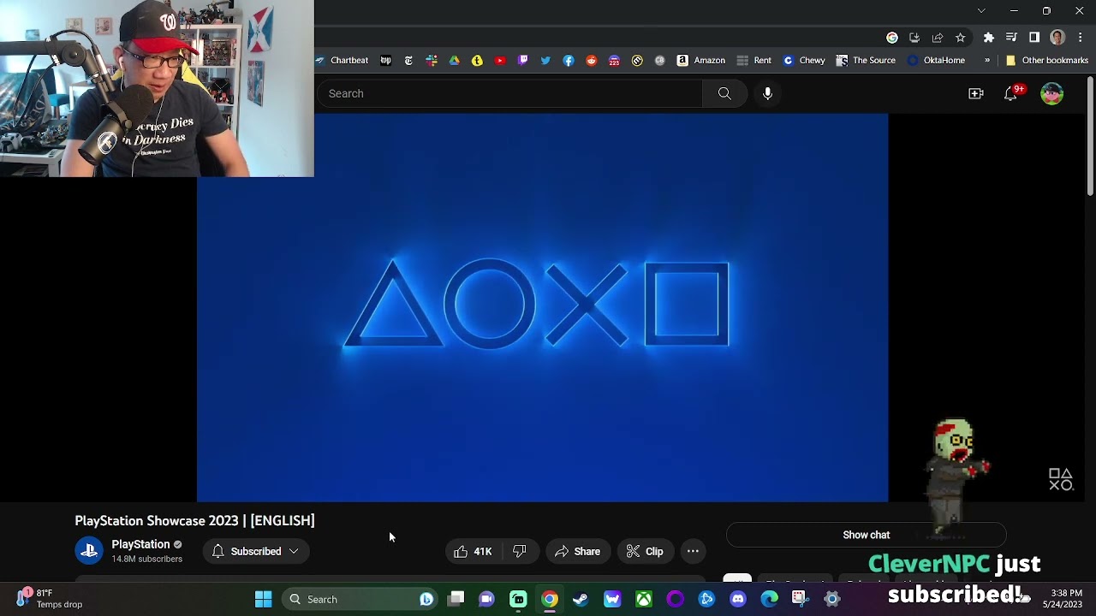1096x616 pixels.
Task: Click Show chat button
Action: click(867, 535)
